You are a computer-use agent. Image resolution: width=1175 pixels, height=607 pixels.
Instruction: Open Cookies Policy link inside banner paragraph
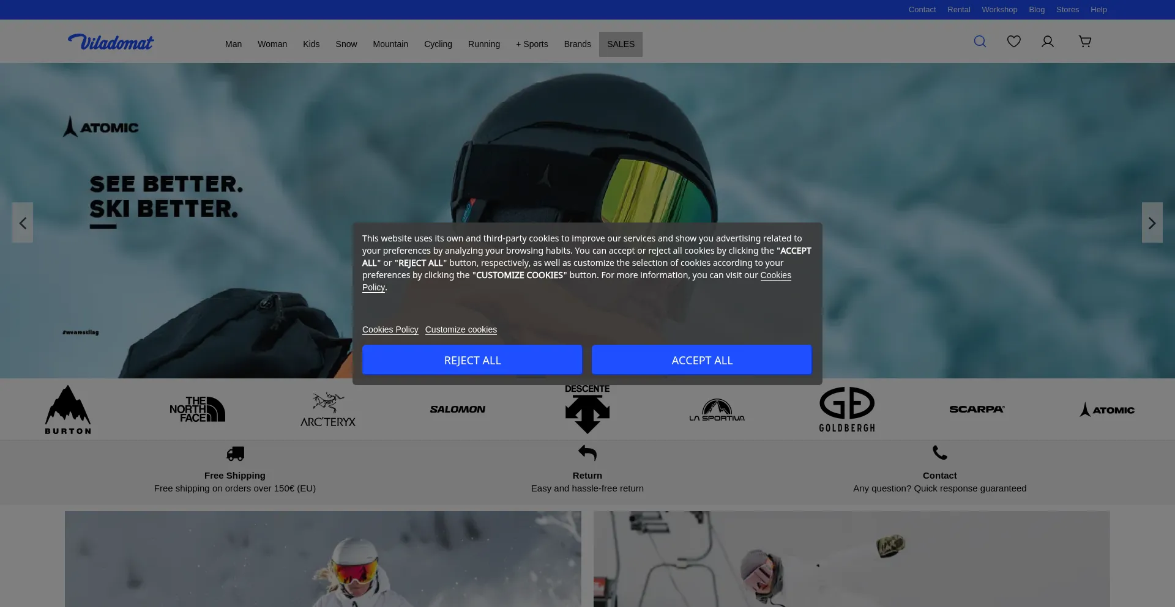pyautogui.click(x=775, y=275)
